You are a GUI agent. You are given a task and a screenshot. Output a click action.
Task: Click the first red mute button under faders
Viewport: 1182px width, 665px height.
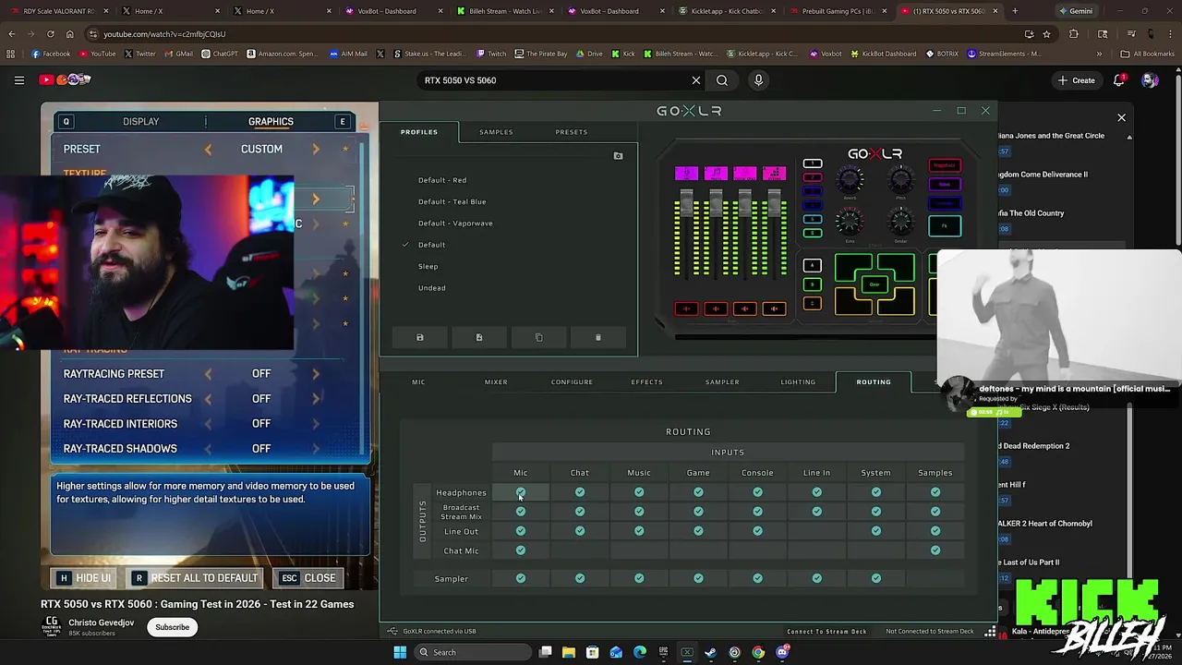[x=685, y=308]
